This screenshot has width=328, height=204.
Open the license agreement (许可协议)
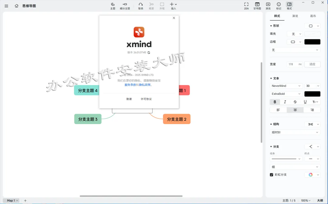[146, 99]
